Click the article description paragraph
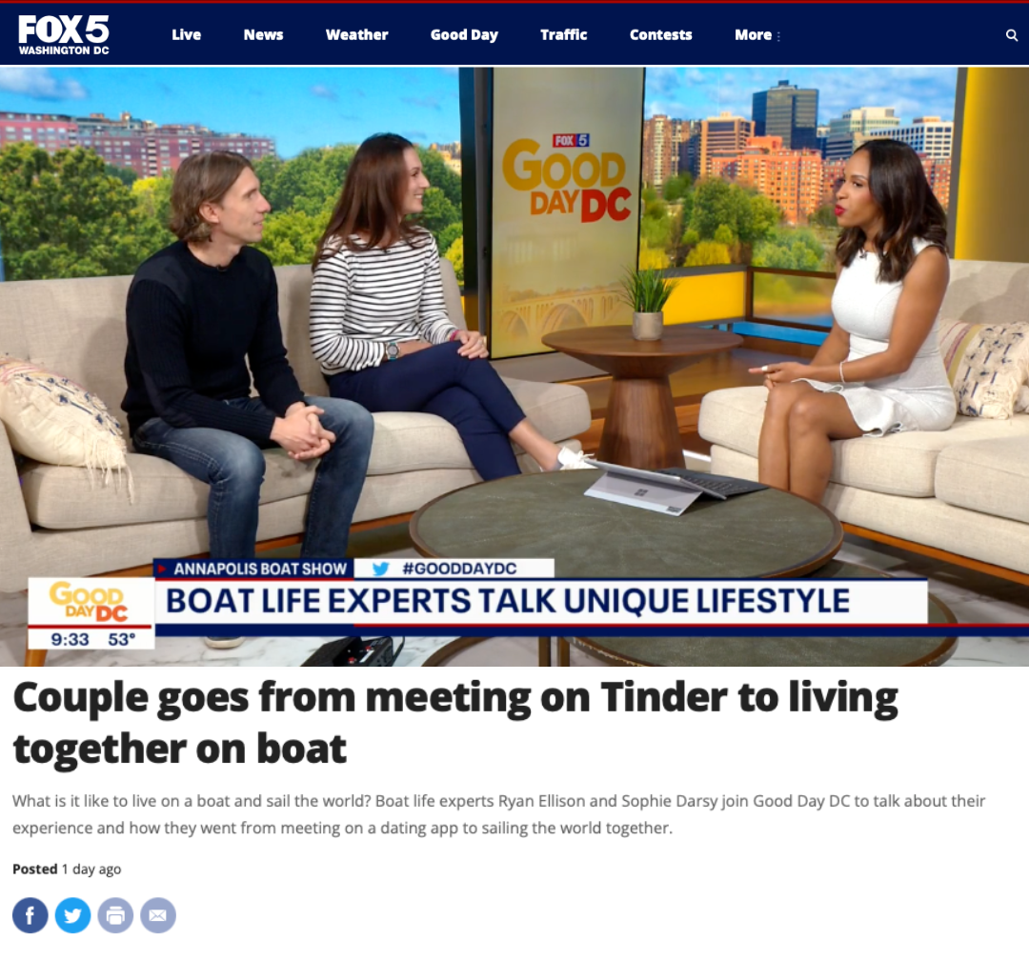Image resolution: width=1029 pixels, height=960 pixels. click(498, 814)
